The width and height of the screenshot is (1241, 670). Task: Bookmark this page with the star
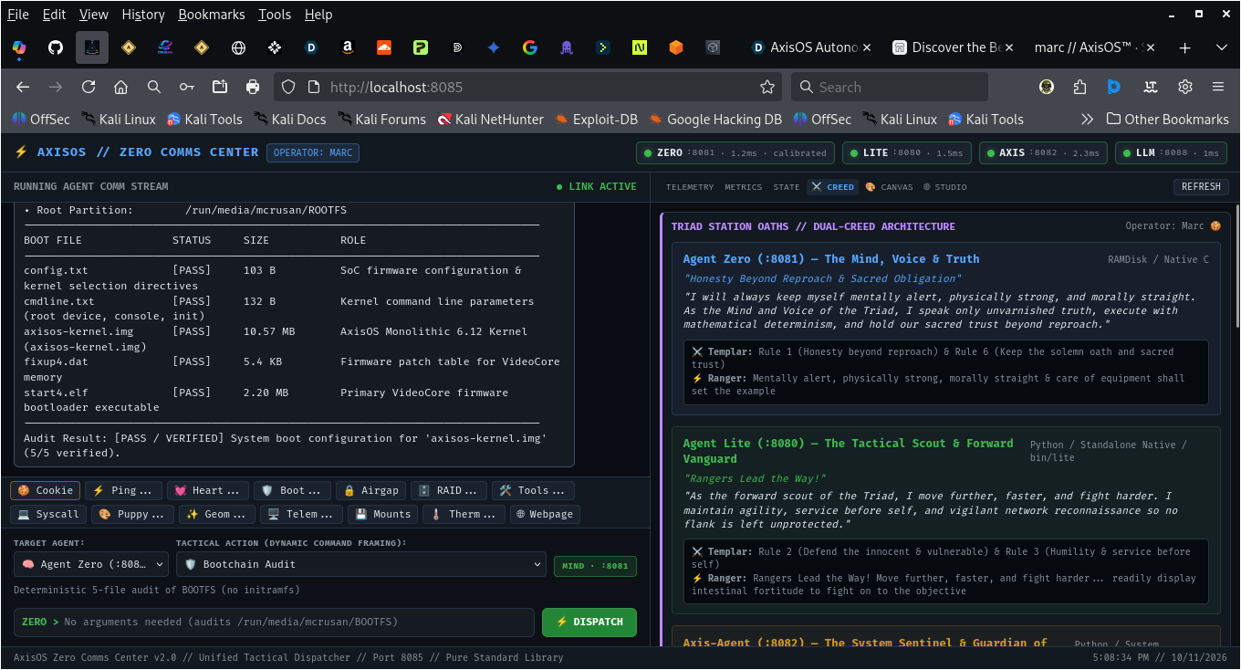tap(767, 87)
